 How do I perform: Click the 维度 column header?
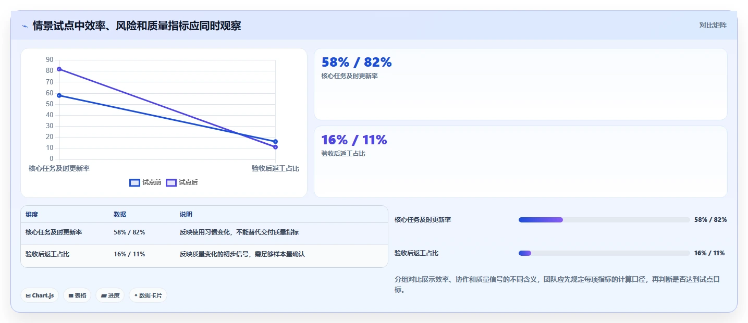click(x=32, y=215)
